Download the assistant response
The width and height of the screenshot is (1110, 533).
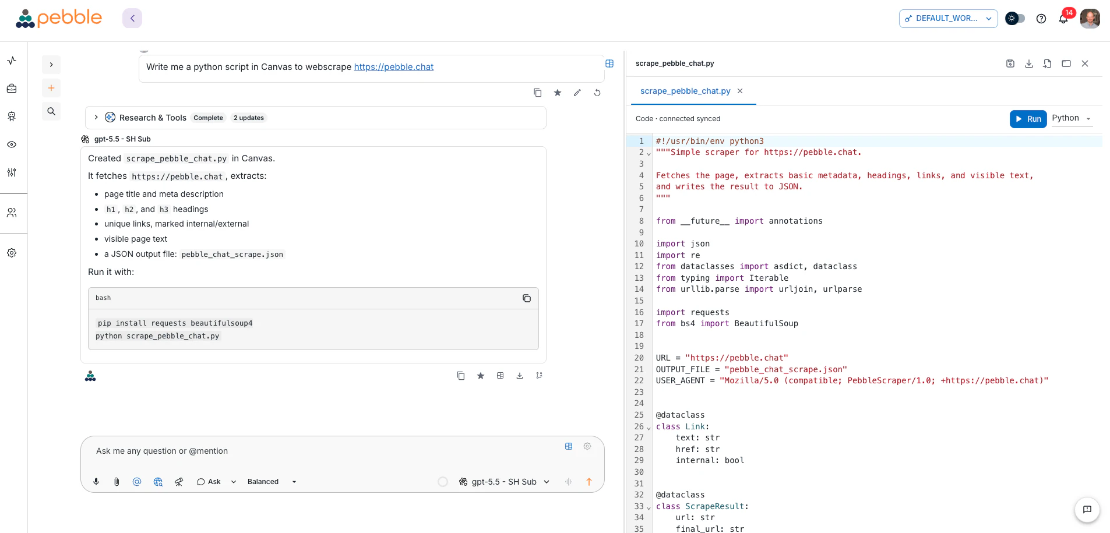click(x=520, y=376)
